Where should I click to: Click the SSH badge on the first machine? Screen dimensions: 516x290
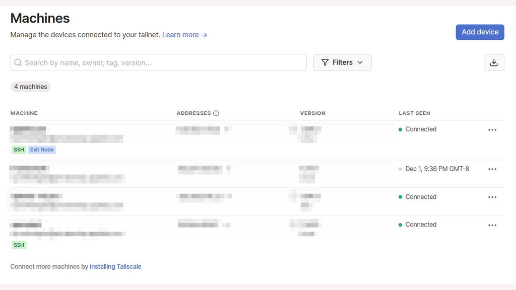19,150
